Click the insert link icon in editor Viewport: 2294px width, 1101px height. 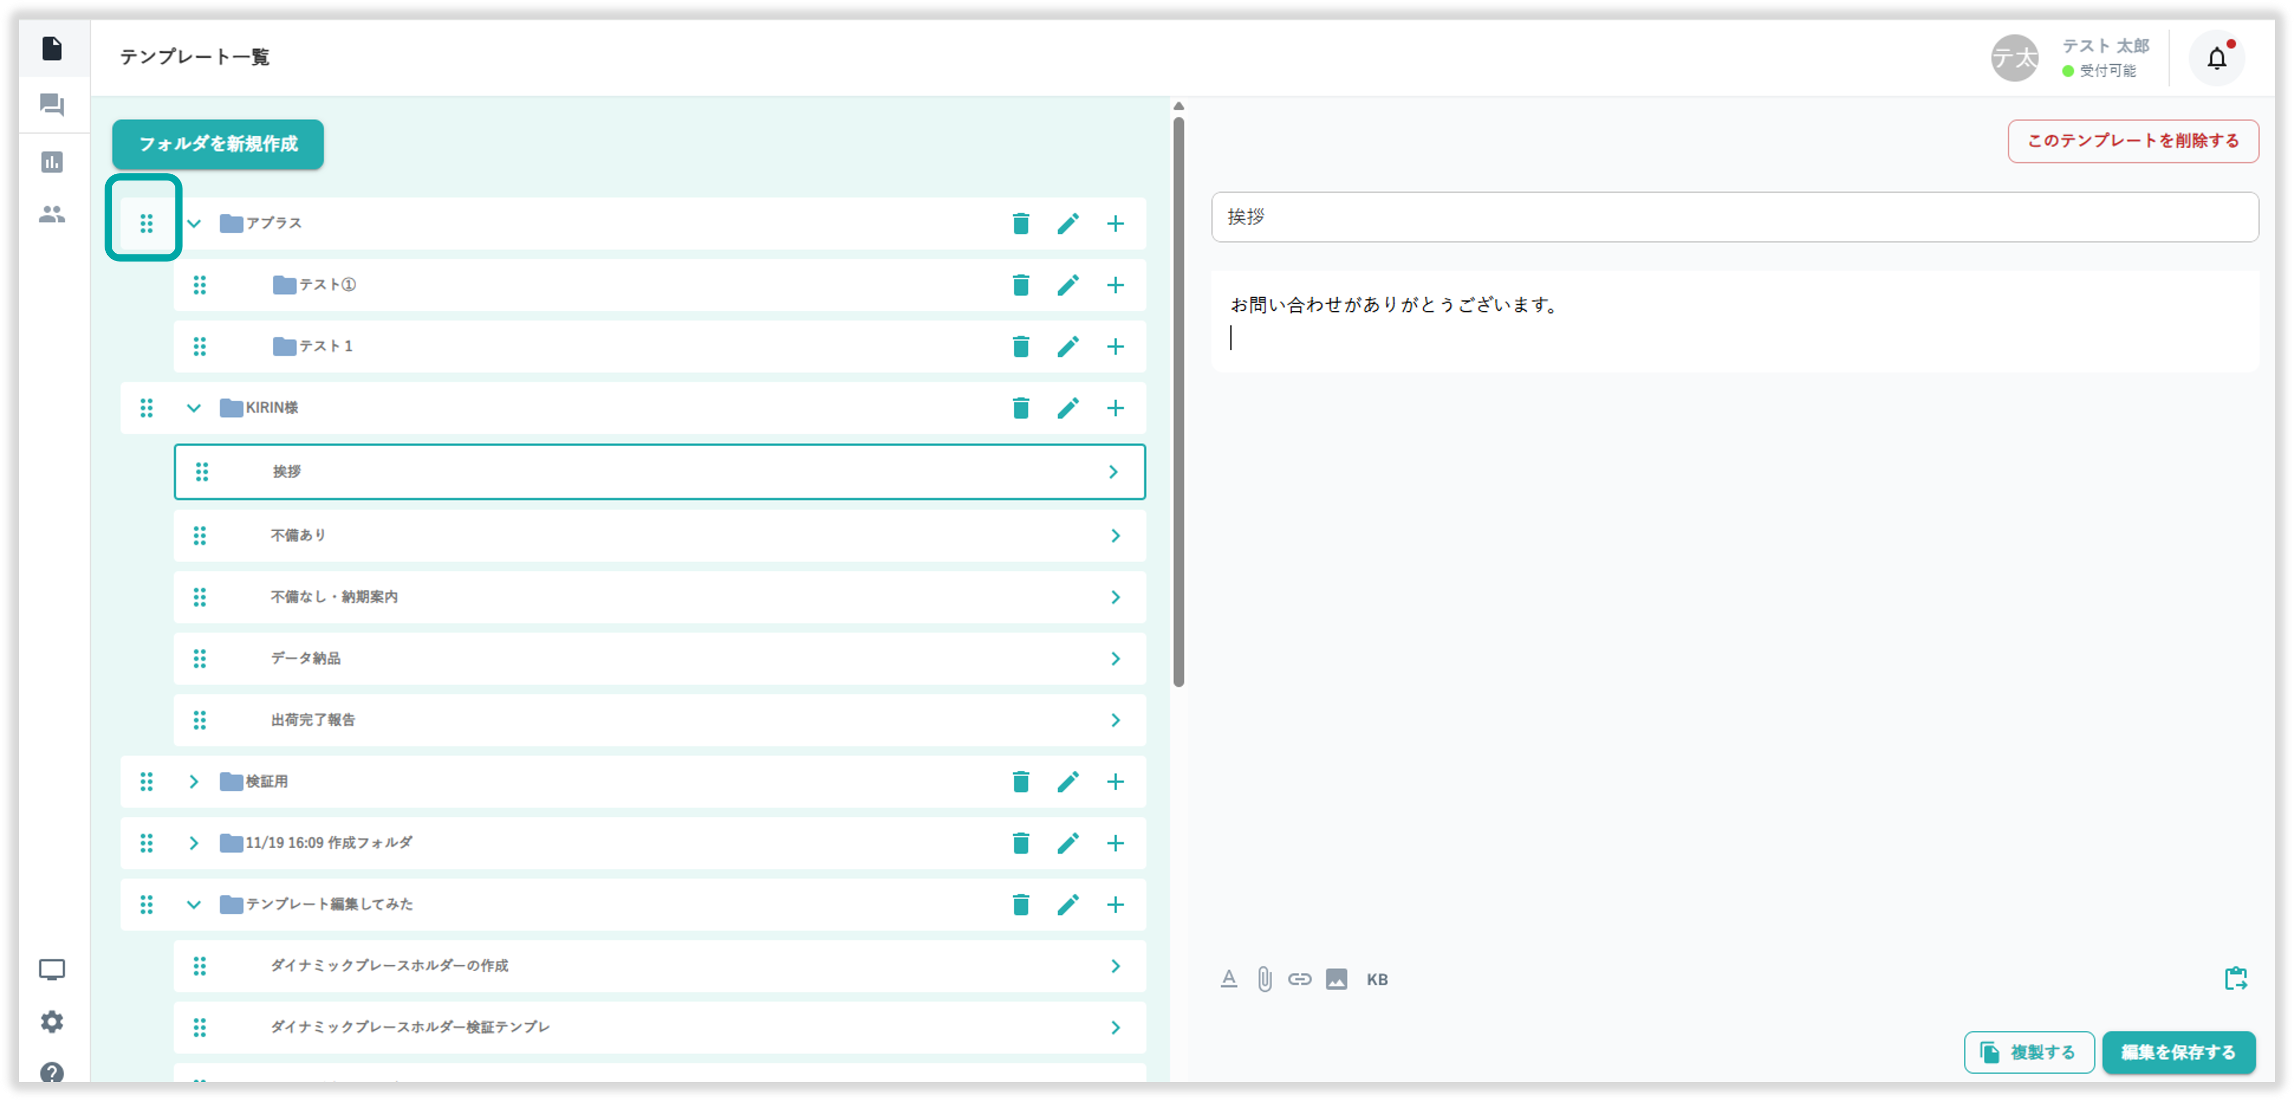click(1299, 979)
